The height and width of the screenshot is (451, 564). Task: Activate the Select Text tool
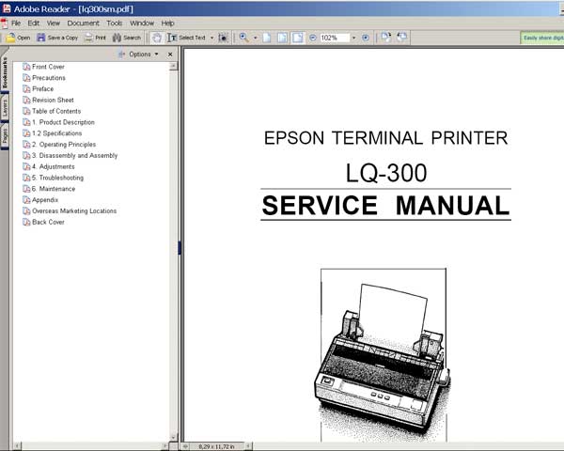coord(186,38)
